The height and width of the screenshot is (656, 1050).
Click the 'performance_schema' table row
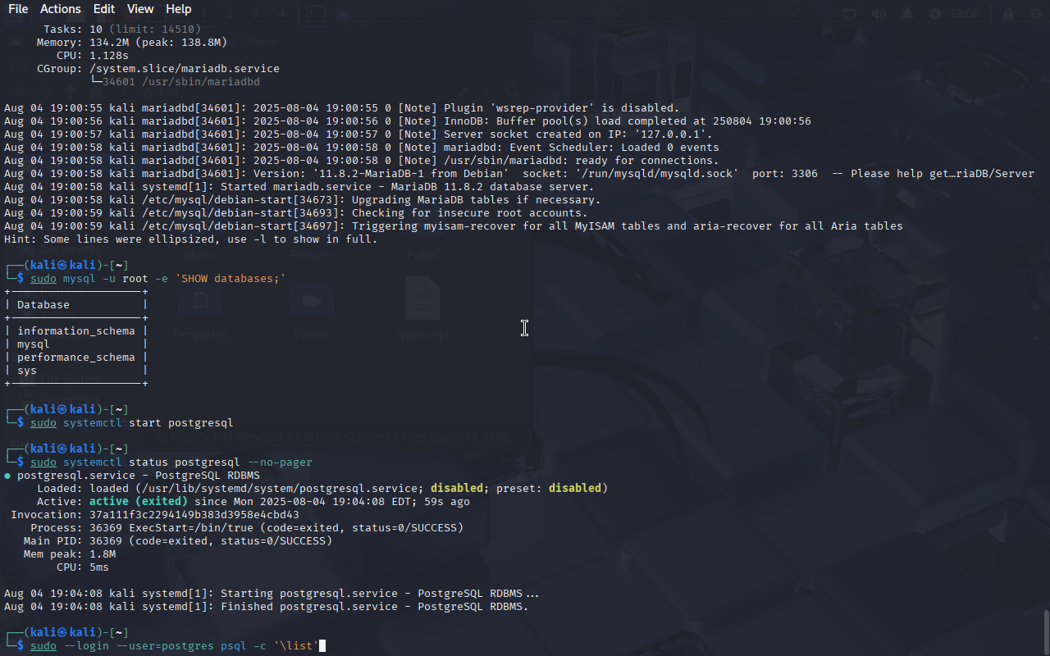pyautogui.click(x=76, y=358)
